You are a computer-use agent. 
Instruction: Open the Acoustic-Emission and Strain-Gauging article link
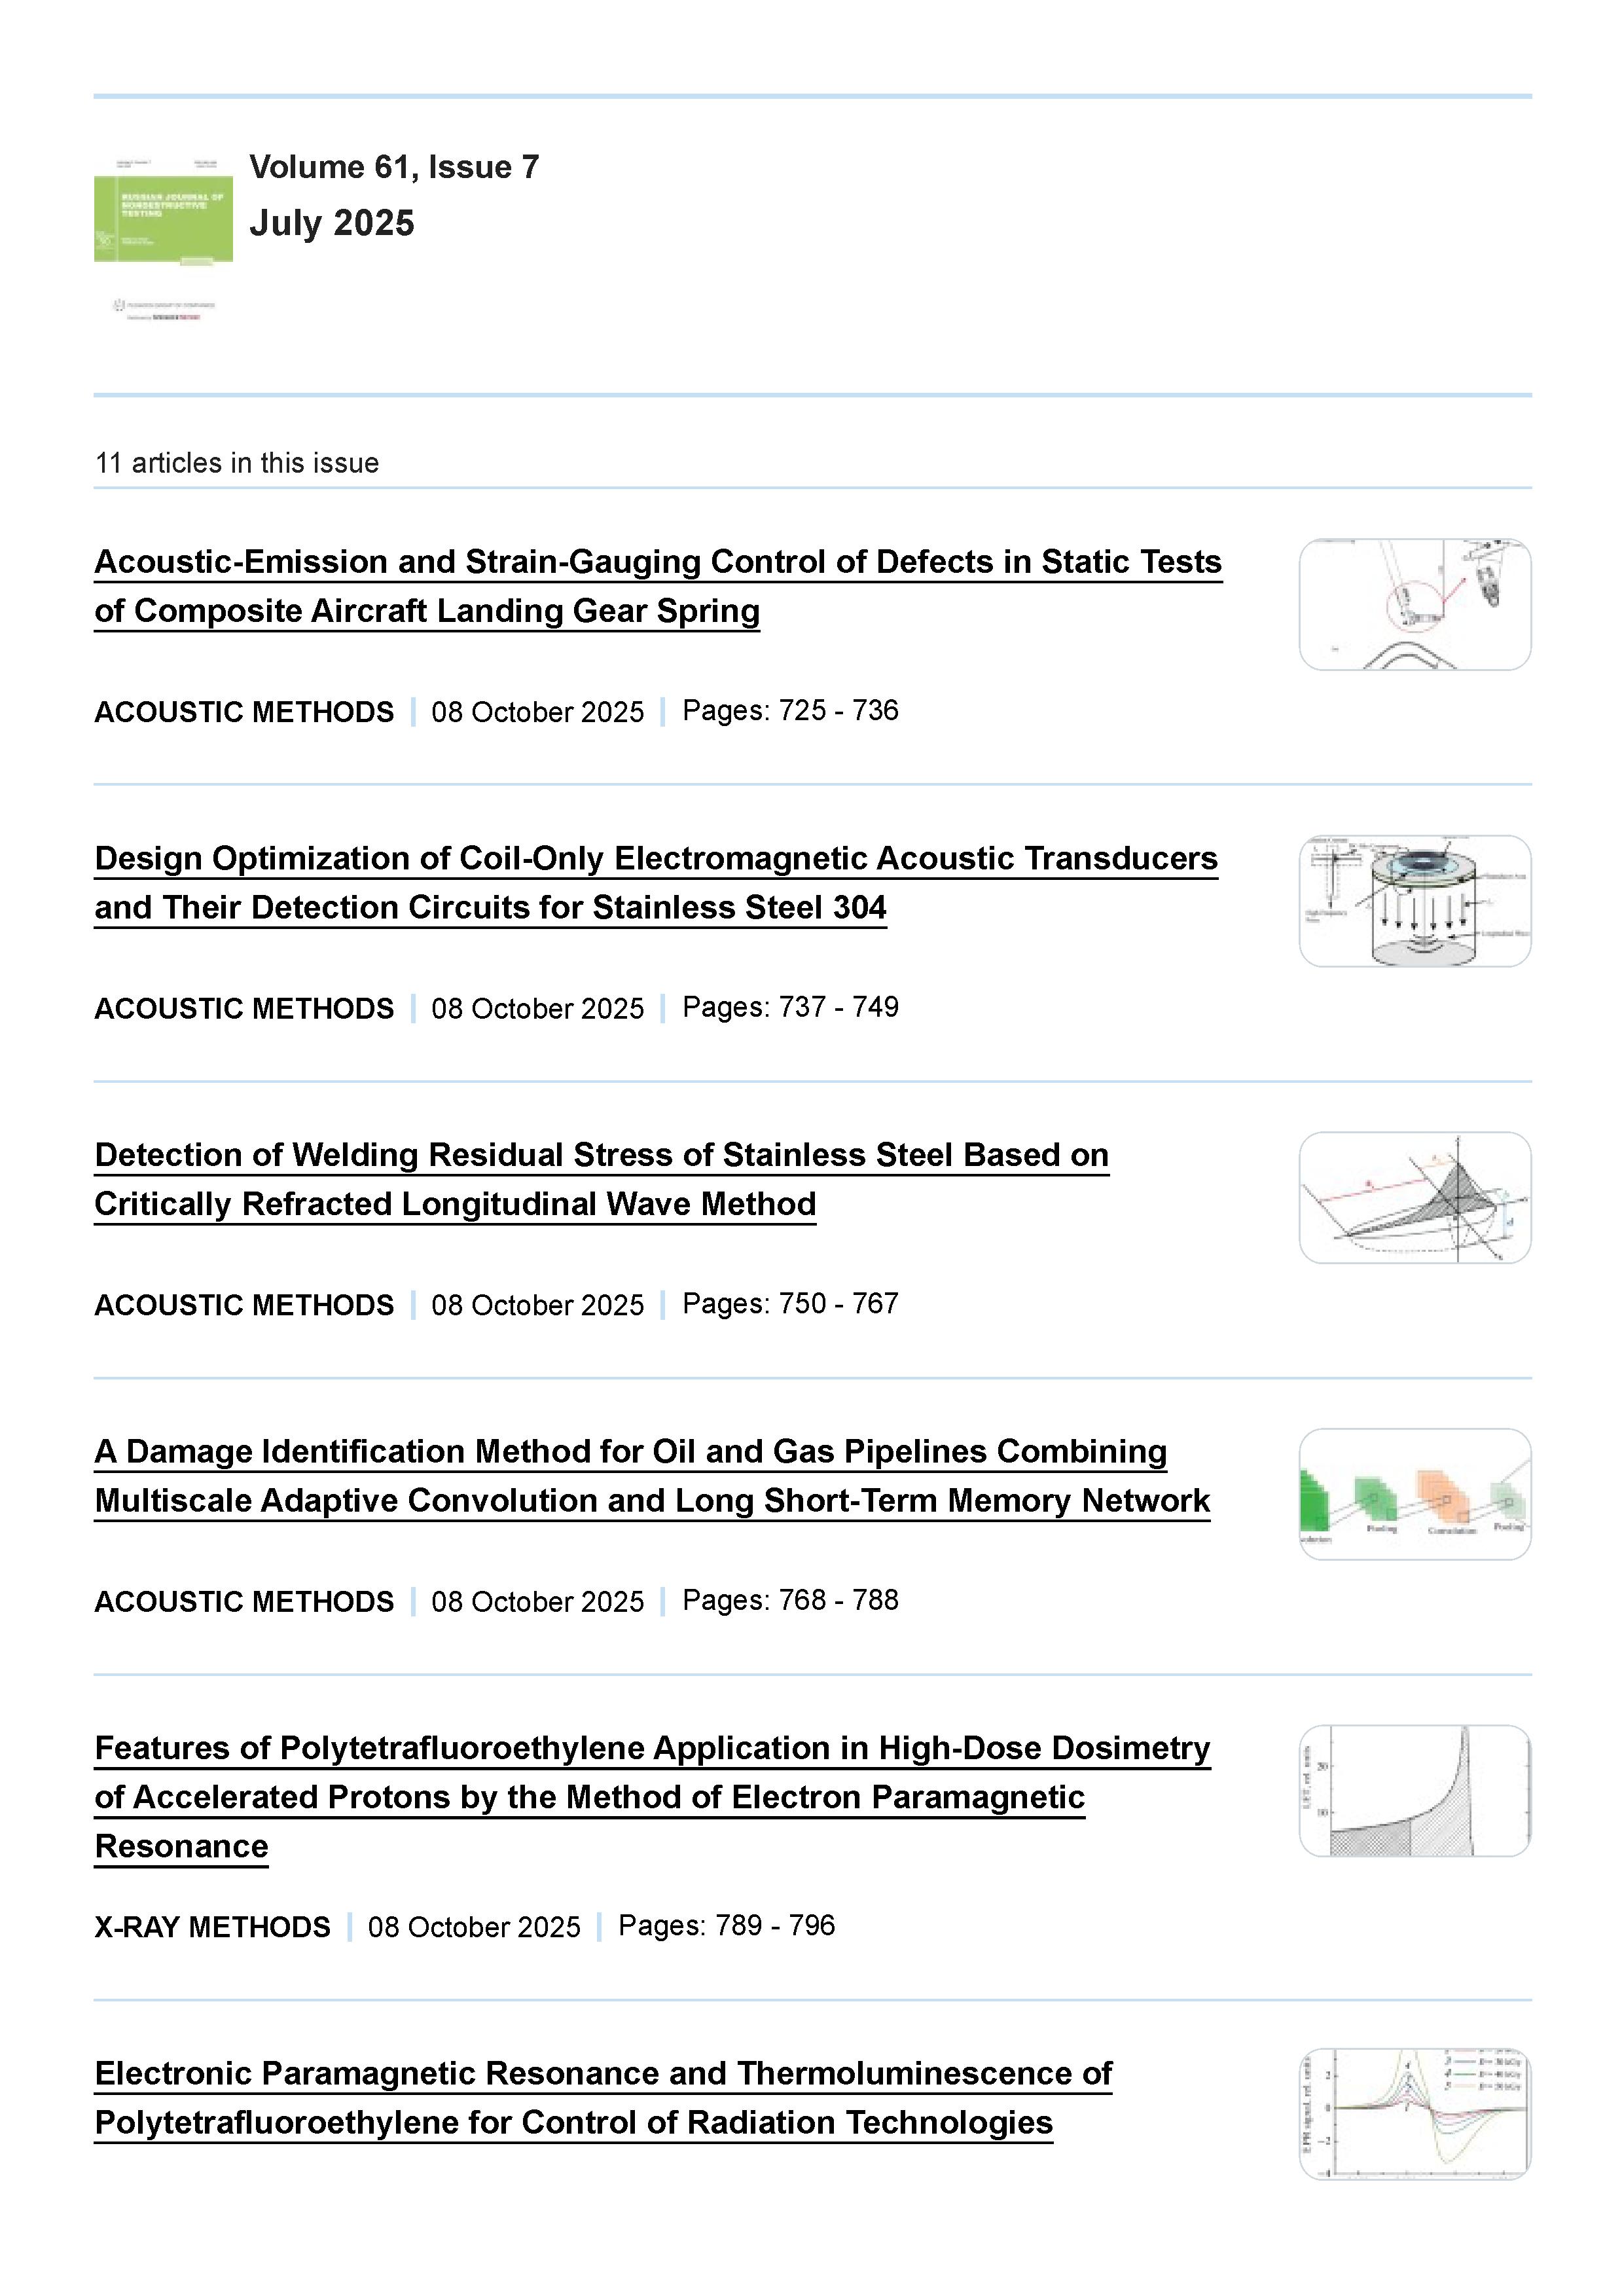pos(657,563)
